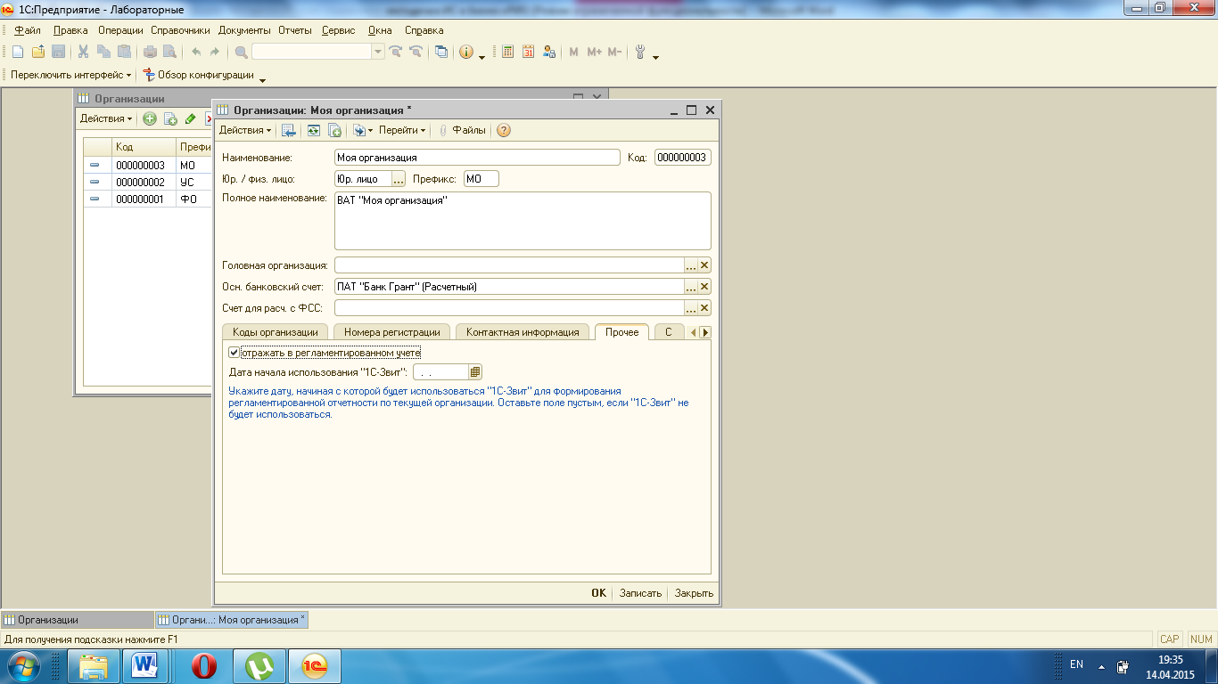Viewport: 1218px width, 684px height.
Task: Select row 000000002 in Организации list
Action: 148,182
